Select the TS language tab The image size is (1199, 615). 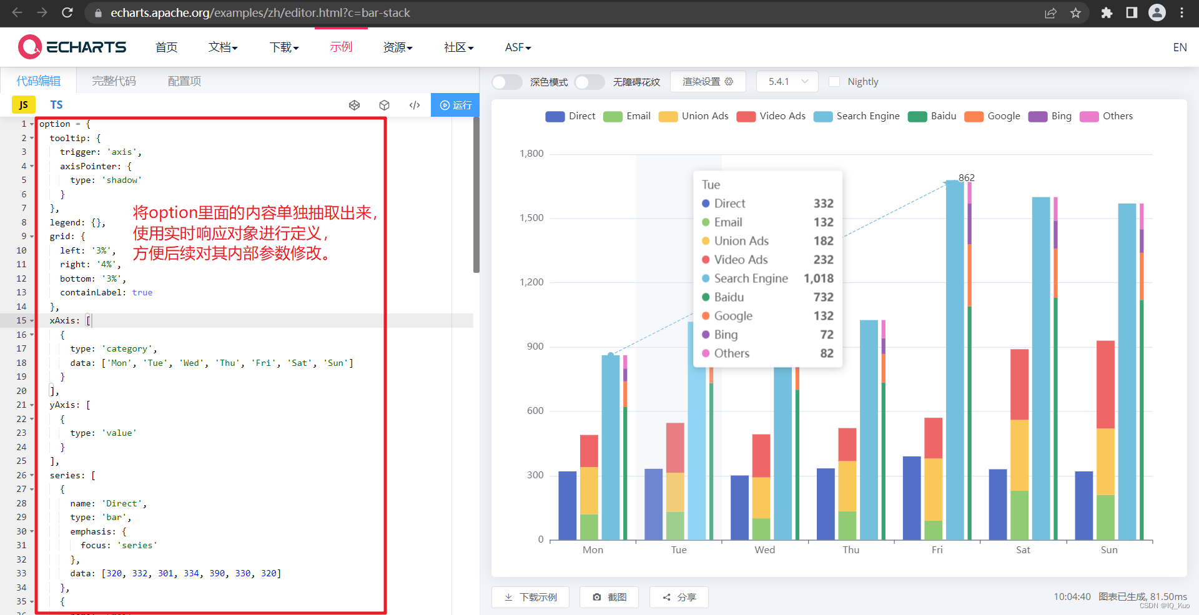pyautogui.click(x=56, y=105)
